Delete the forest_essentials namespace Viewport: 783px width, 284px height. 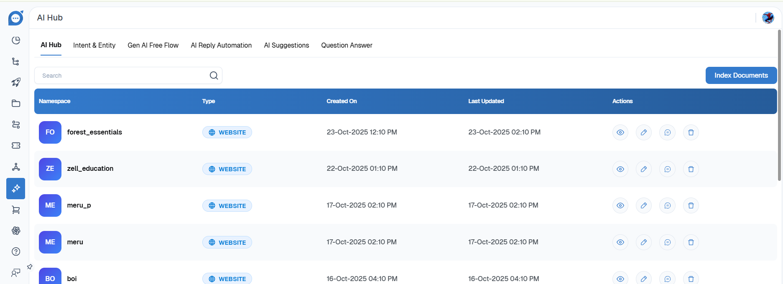[691, 132]
